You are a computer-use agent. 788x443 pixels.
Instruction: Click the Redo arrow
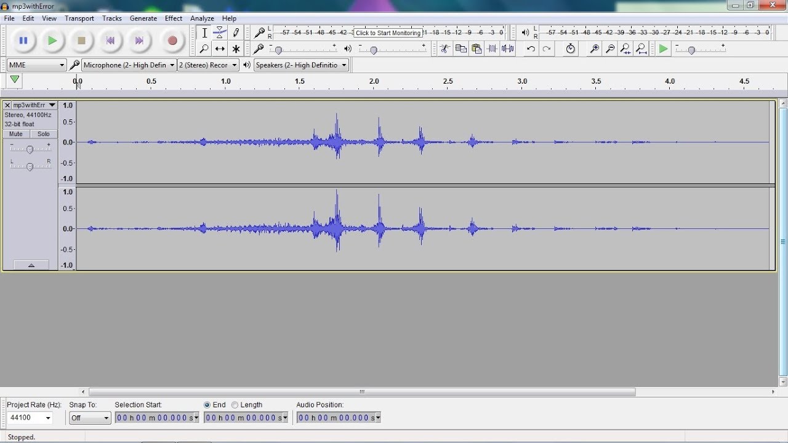pos(547,49)
